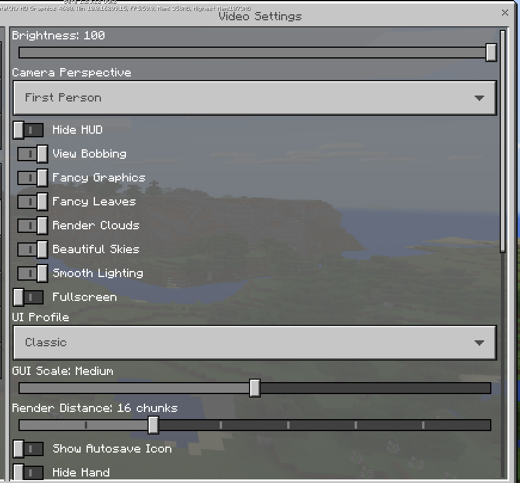
Task: Open the Camera Perspective dropdown
Action: tap(255, 98)
